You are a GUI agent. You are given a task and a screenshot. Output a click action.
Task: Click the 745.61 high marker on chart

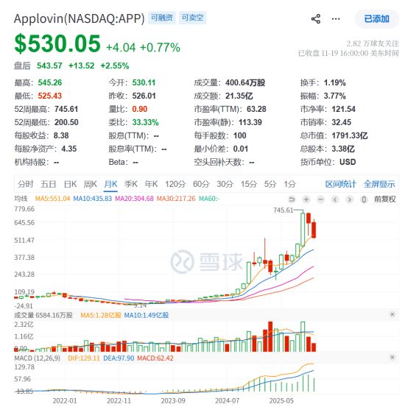tap(283, 210)
